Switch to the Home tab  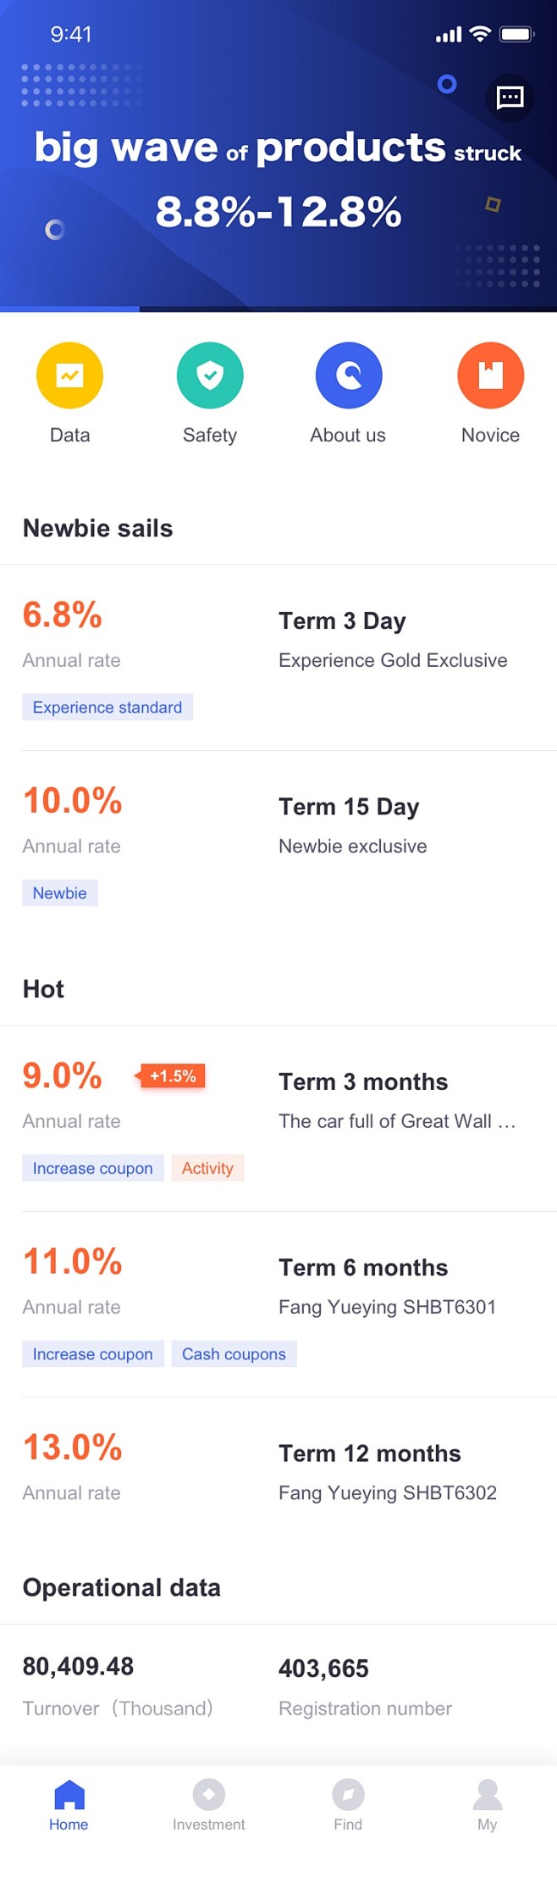tap(69, 1806)
